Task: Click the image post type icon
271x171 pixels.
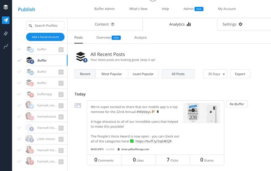Action: [78, 105]
